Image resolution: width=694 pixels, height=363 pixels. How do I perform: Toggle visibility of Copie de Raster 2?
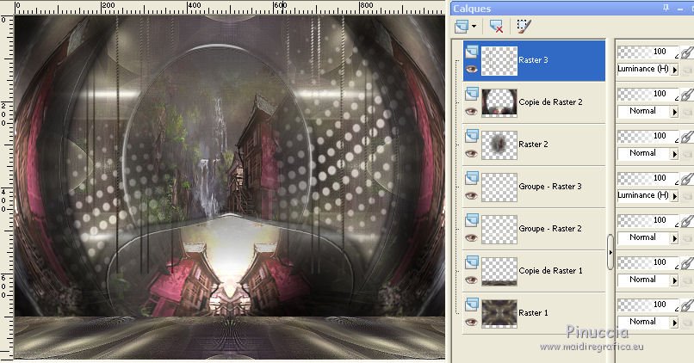[x=469, y=112]
